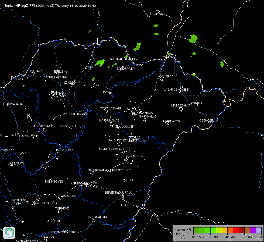The width and height of the screenshot is (264, 242).
Task: Click the KISÚJSZÁLLÁS label
Action: (x=65, y=196)
